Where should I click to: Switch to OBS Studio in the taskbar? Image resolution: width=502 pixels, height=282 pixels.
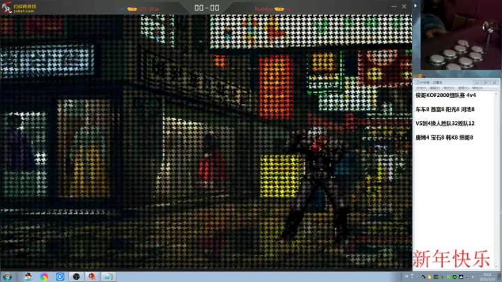click(76, 276)
